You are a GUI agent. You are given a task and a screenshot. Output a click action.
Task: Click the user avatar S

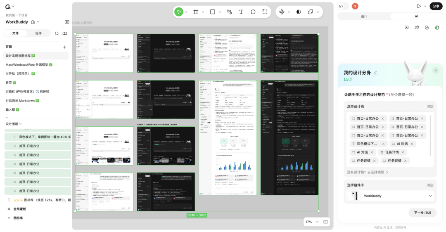(x=355, y=6)
